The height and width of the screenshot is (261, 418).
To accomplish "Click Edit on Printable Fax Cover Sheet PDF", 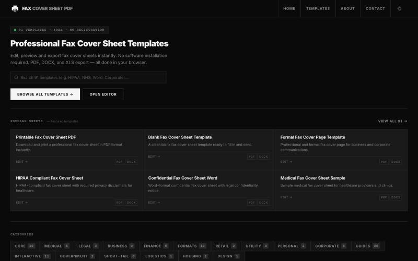I will point(21,162).
